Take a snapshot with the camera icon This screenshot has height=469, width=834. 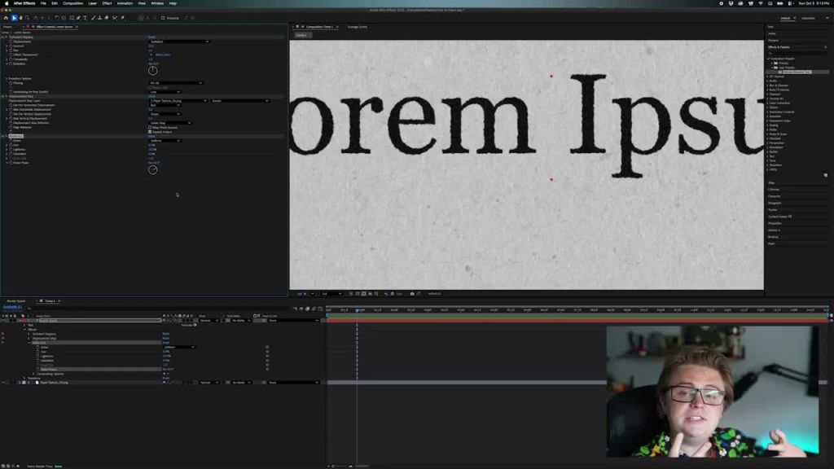click(412, 293)
